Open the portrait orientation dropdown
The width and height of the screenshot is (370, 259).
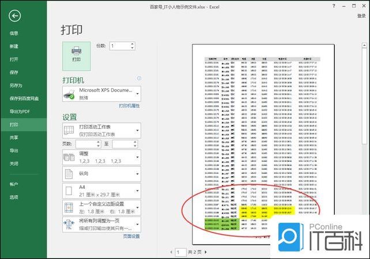coord(101,174)
